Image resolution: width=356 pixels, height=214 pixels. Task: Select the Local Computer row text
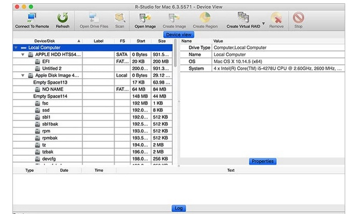pyautogui.click(x=44, y=48)
